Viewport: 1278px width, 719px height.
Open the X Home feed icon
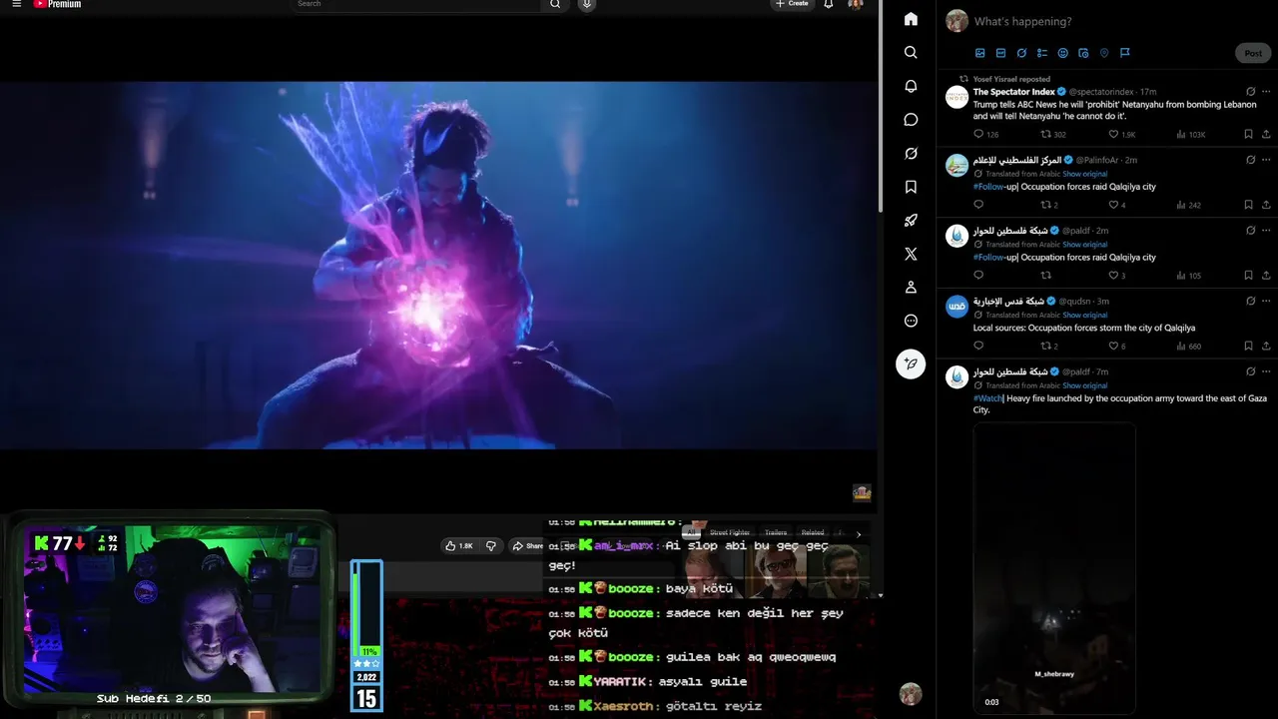click(x=911, y=19)
